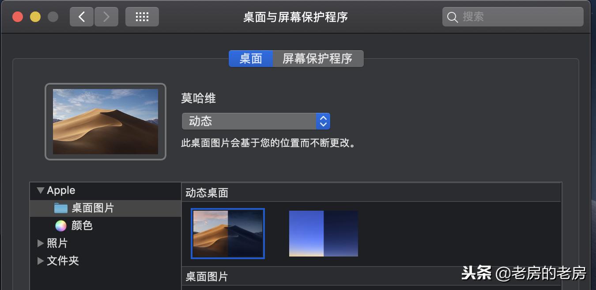Open the 颜色 sidebar entry
Screen dimensions: 596x290
point(82,226)
